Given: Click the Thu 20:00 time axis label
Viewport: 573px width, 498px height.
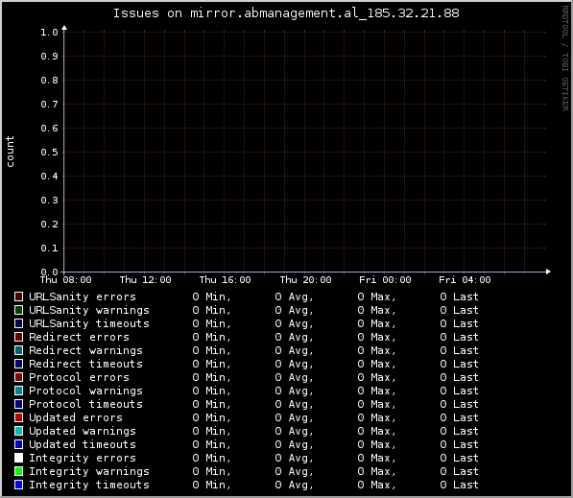Looking at the screenshot, I should click(x=305, y=280).
